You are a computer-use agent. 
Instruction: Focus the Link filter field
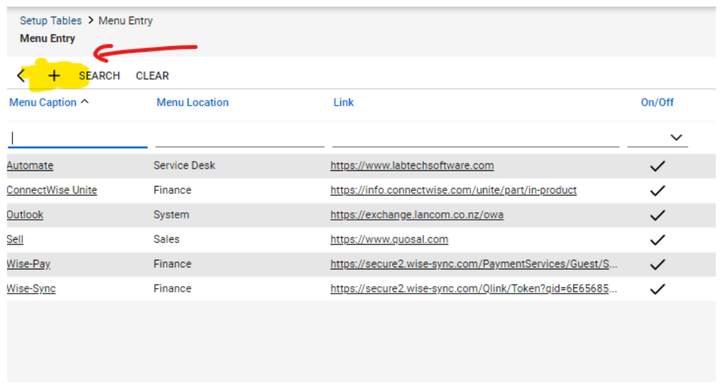[475, 138]
